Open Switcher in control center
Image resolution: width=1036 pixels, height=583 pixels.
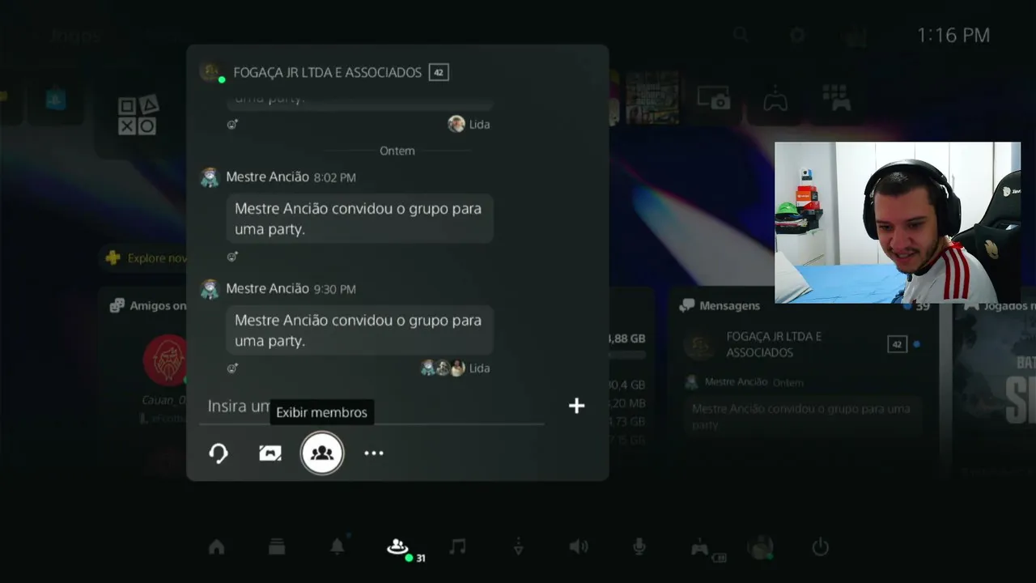277,547
